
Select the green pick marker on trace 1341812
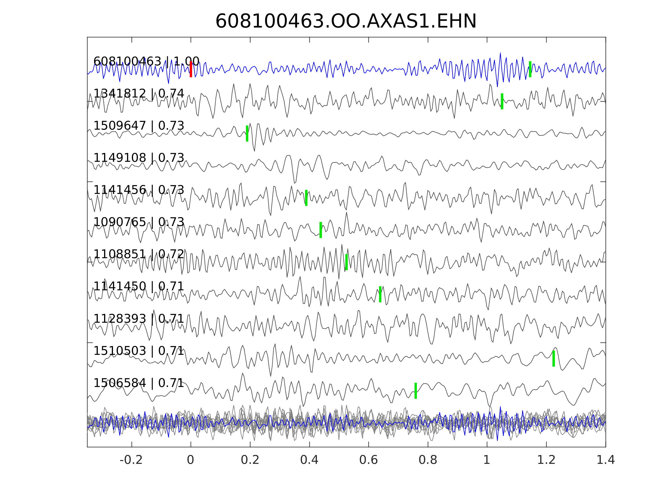tap(502, 101)
